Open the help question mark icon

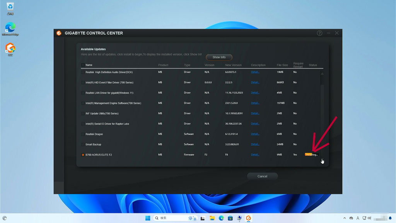[319, 33]
